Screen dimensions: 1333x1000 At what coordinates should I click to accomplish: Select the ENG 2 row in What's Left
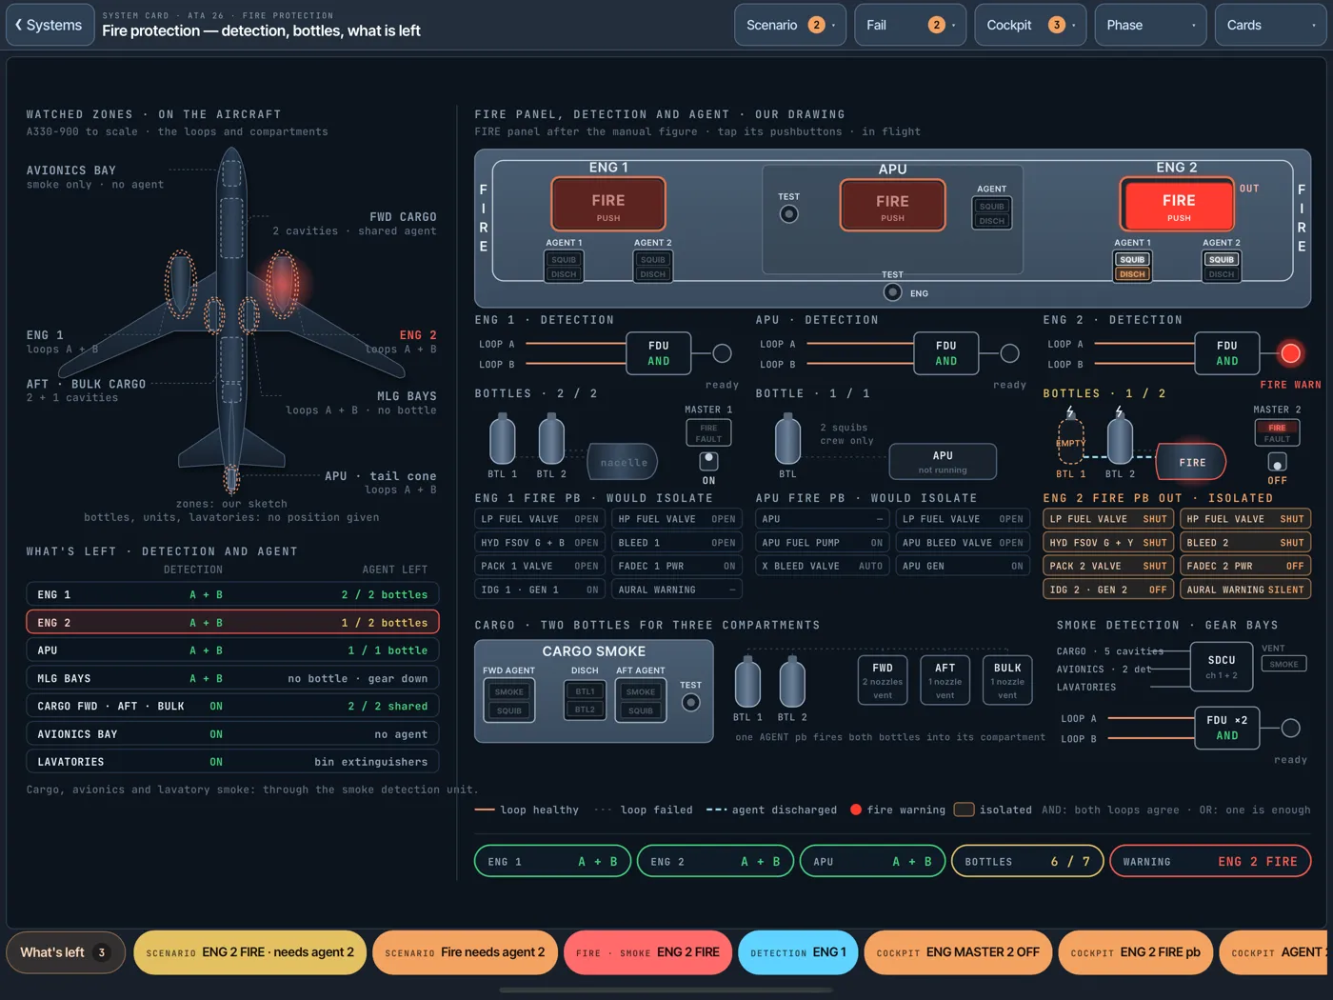(x=232, y=623)
